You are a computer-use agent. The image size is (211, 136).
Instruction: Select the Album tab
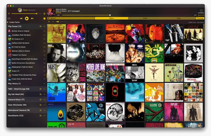pos(112,18)
